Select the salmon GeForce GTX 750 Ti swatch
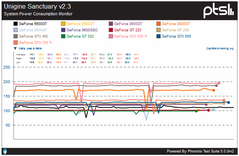Image resolution: width=239 pixels, height=156 pixels. (x=15, y=42)
